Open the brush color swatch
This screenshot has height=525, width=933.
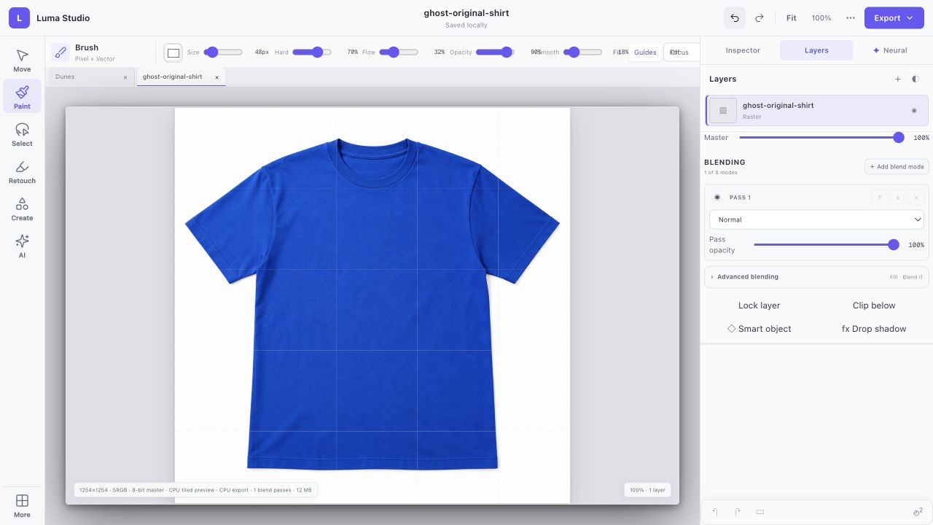pos(173,52)
